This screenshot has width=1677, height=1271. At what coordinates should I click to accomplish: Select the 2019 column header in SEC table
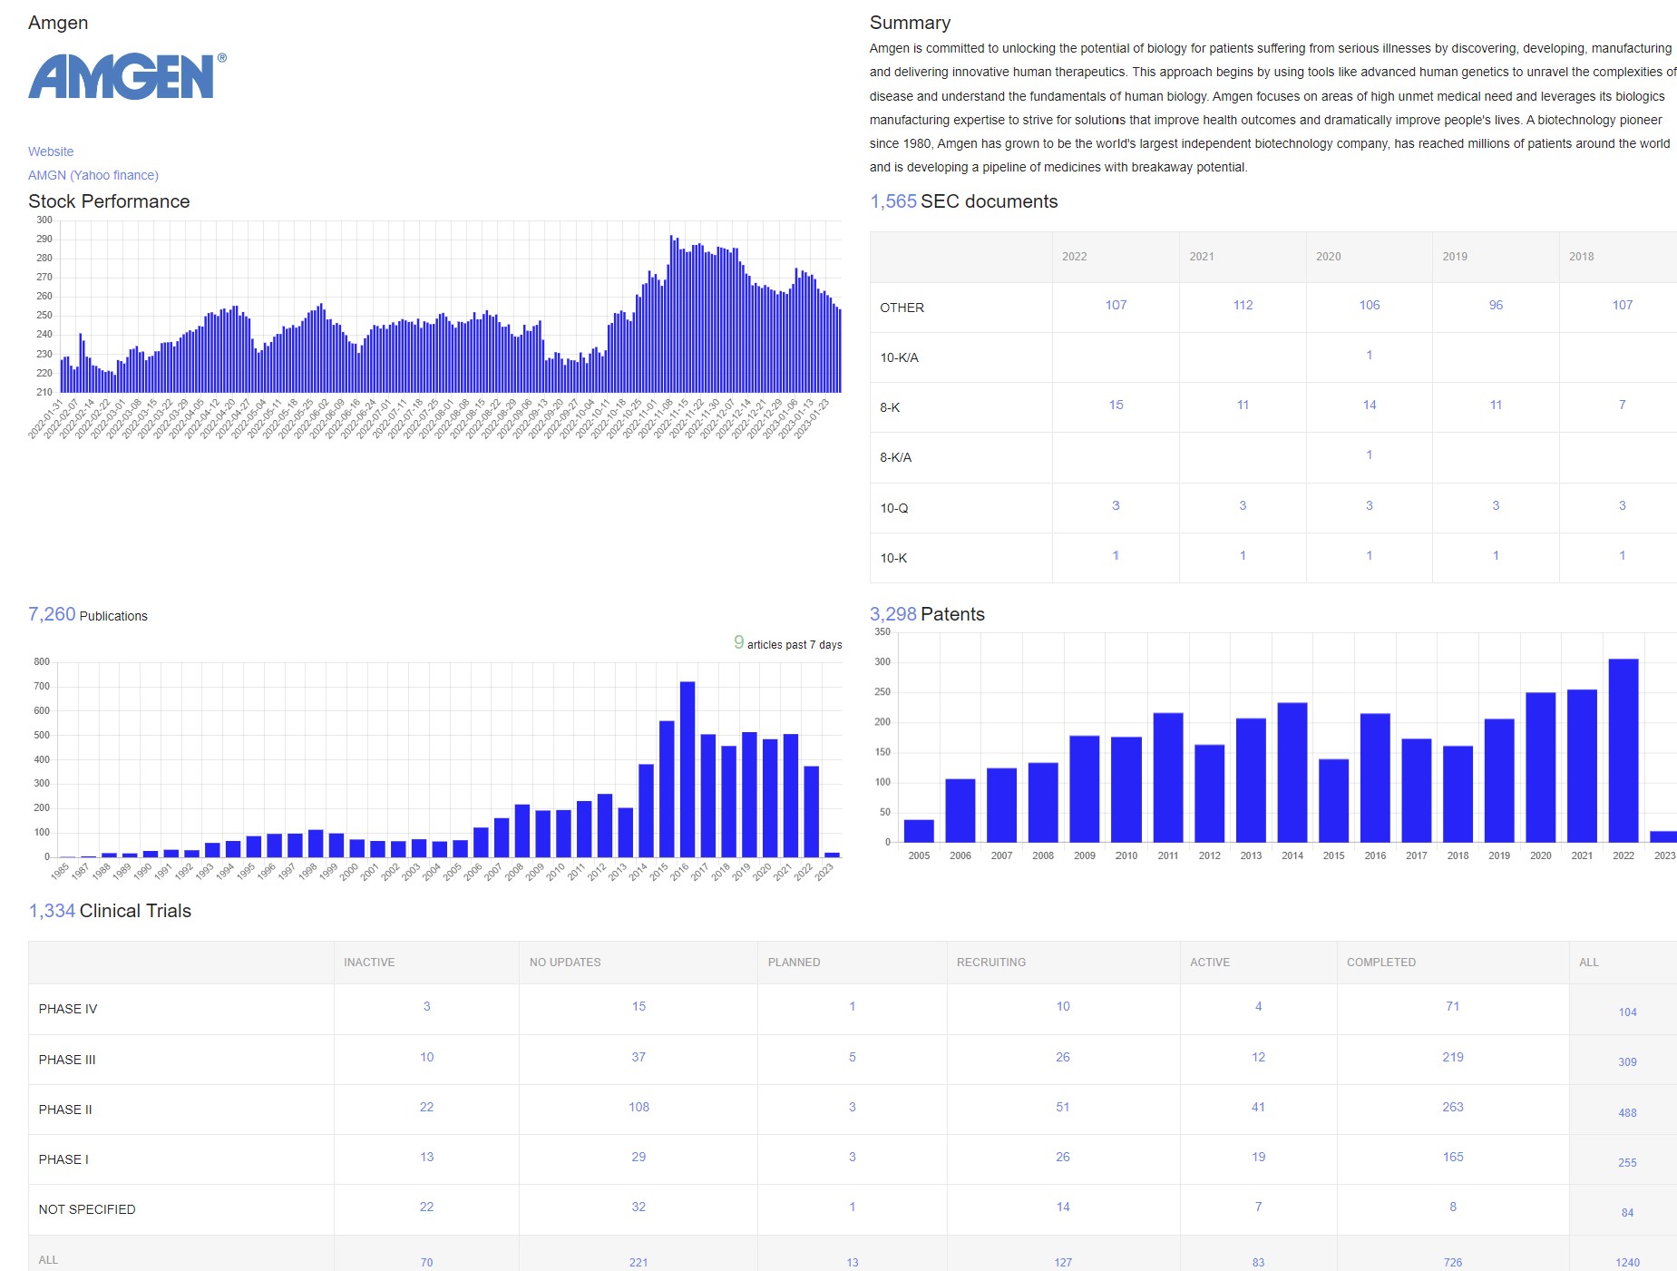[1455, 257]
